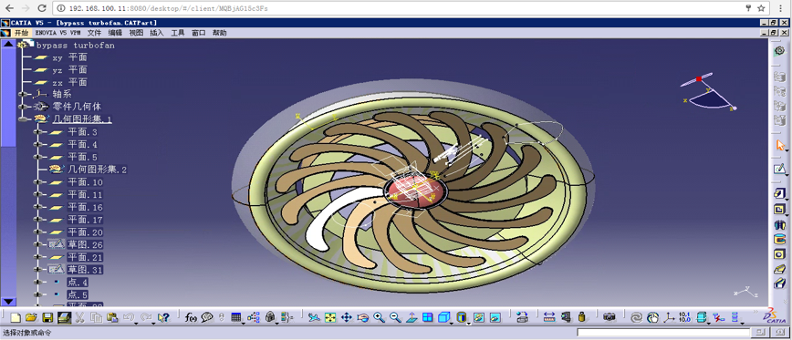Click the browser address bar URL
This screenshot has height=340, width=792.
pos(169,8)
